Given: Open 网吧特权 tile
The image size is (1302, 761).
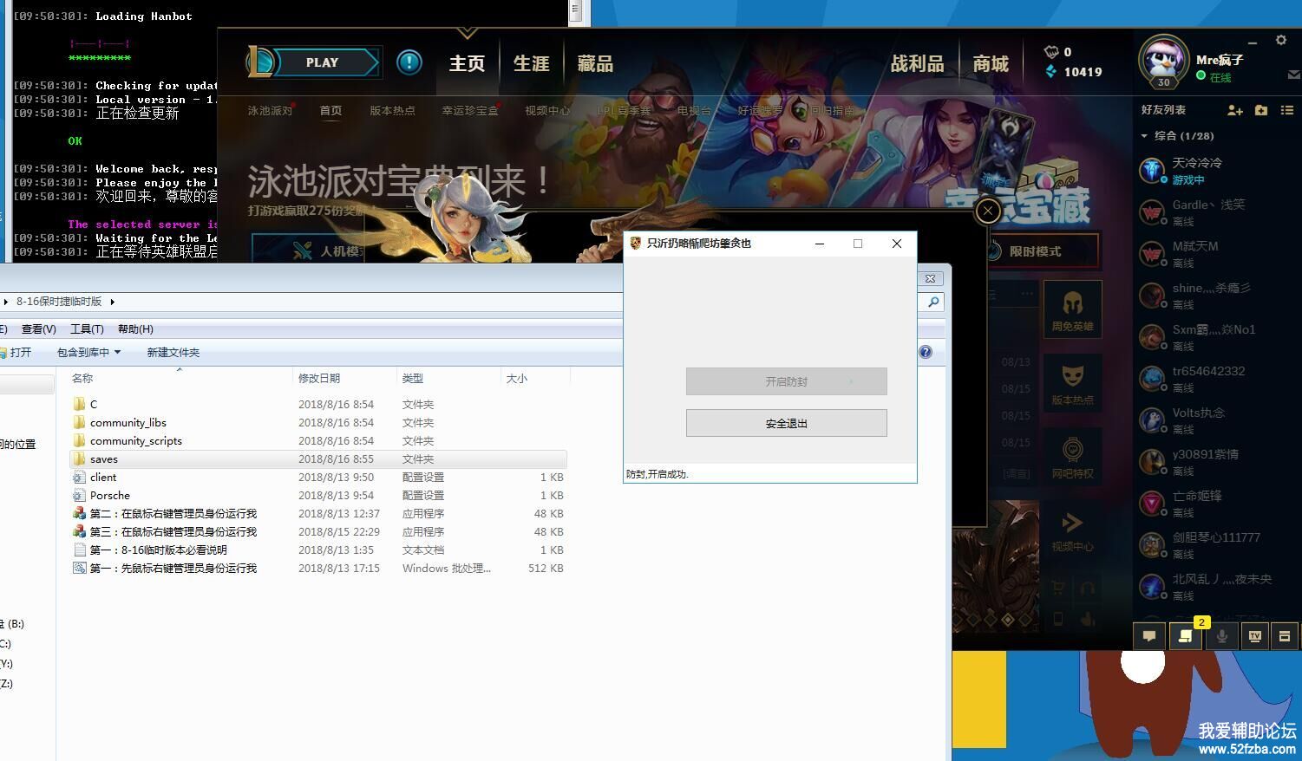Looking at the screenshot, I should (1073, 457).
